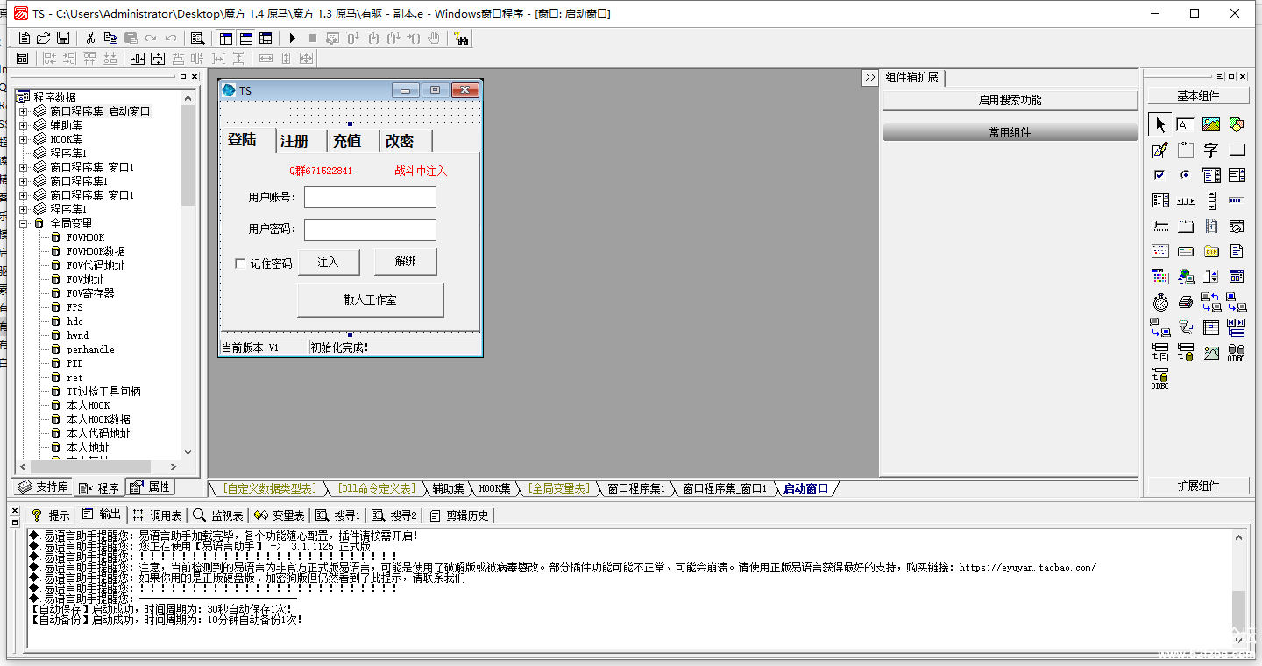
Task: Switch to the 提示 output tab
Action: coord(51,515)
